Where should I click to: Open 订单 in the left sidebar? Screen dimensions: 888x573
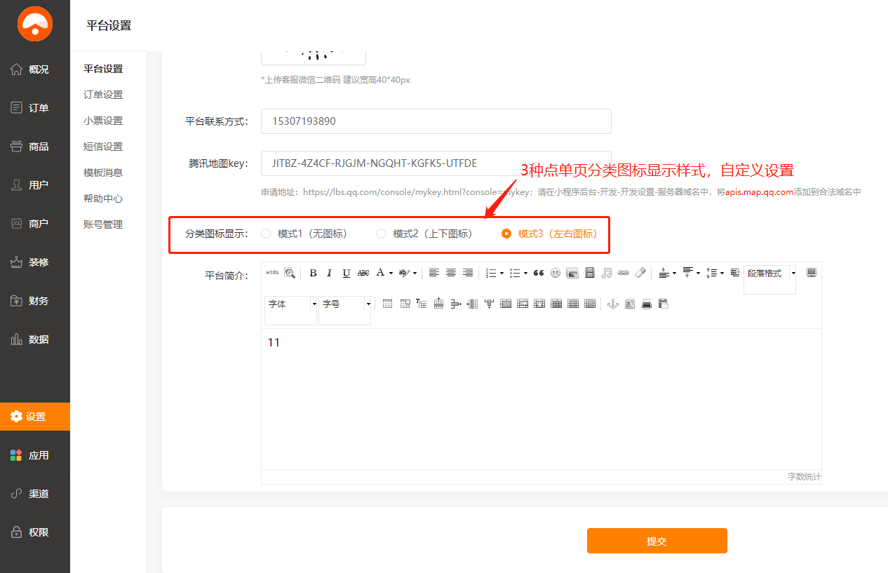click(35, 108)
